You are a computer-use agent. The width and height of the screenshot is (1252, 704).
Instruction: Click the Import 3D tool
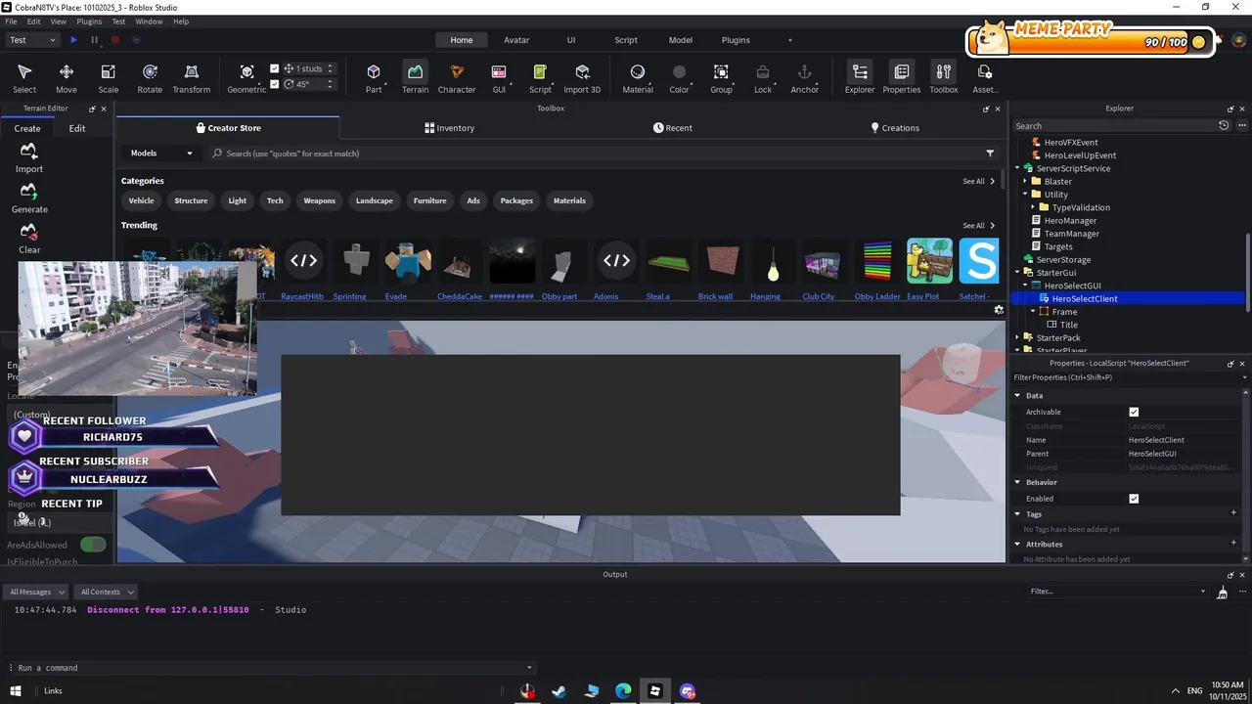[582, 78]
